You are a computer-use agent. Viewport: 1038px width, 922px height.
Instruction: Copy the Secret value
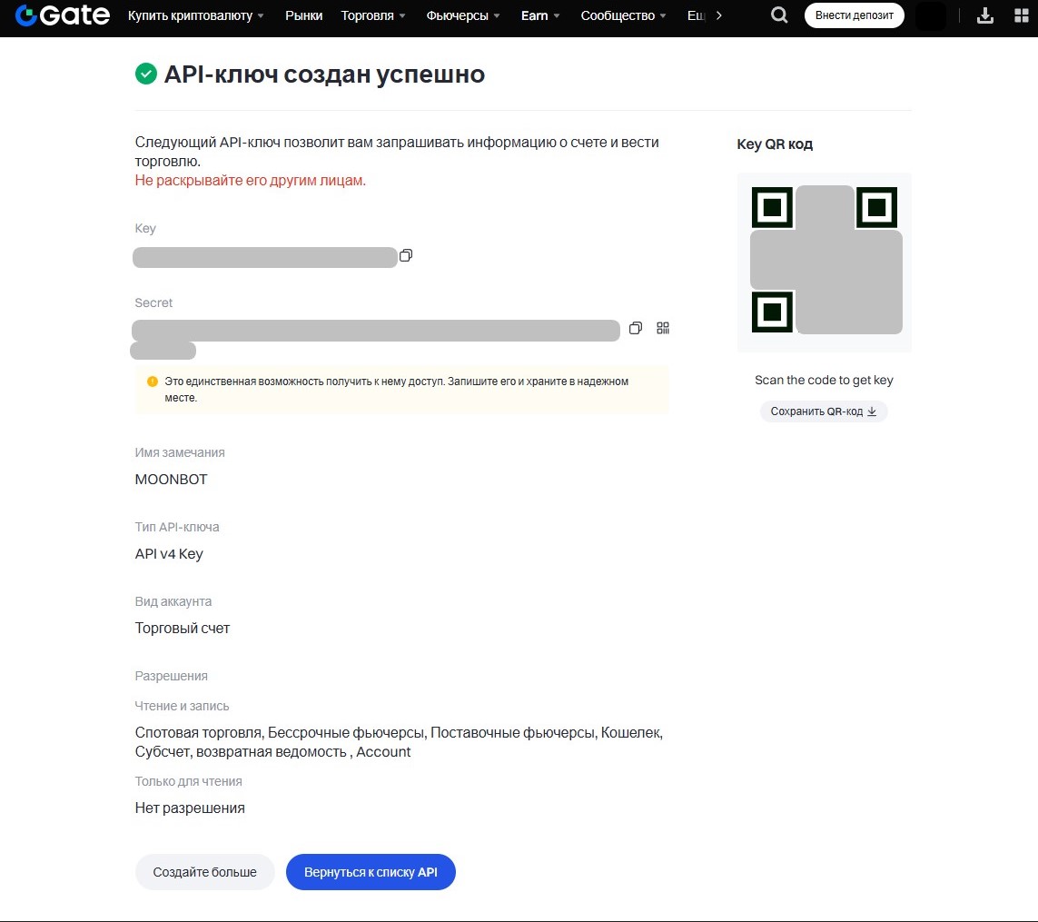[636, 329]
